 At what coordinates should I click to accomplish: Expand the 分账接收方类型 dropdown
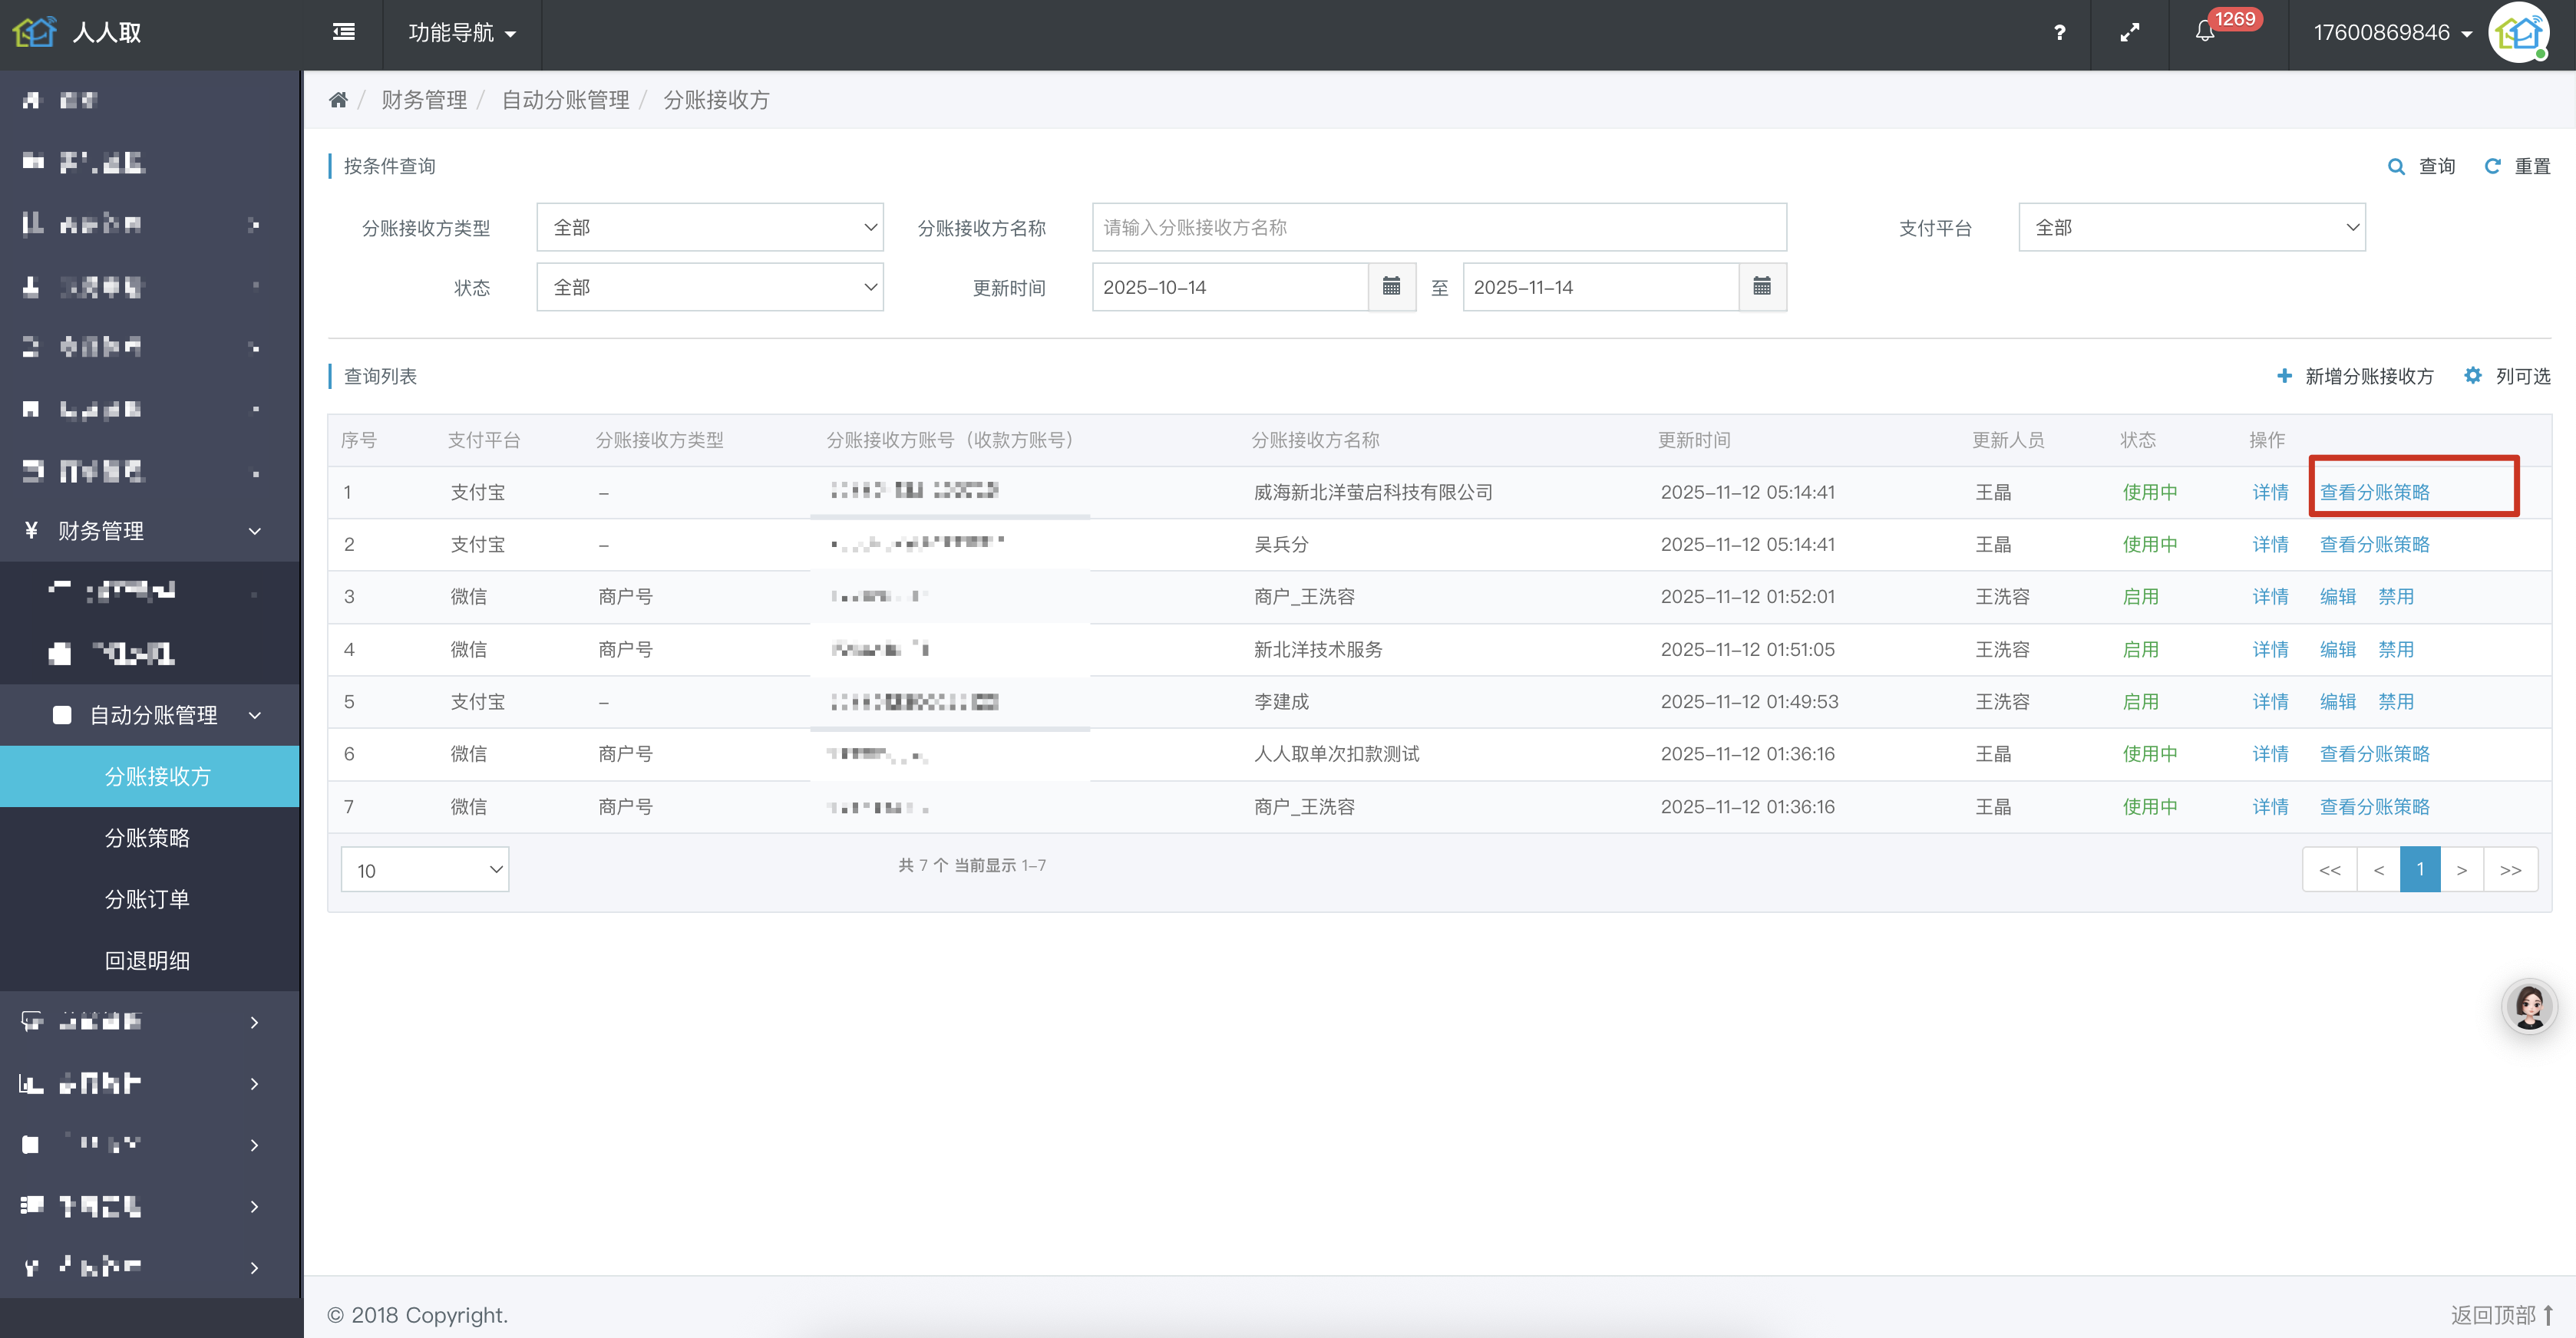pos(710,228)
